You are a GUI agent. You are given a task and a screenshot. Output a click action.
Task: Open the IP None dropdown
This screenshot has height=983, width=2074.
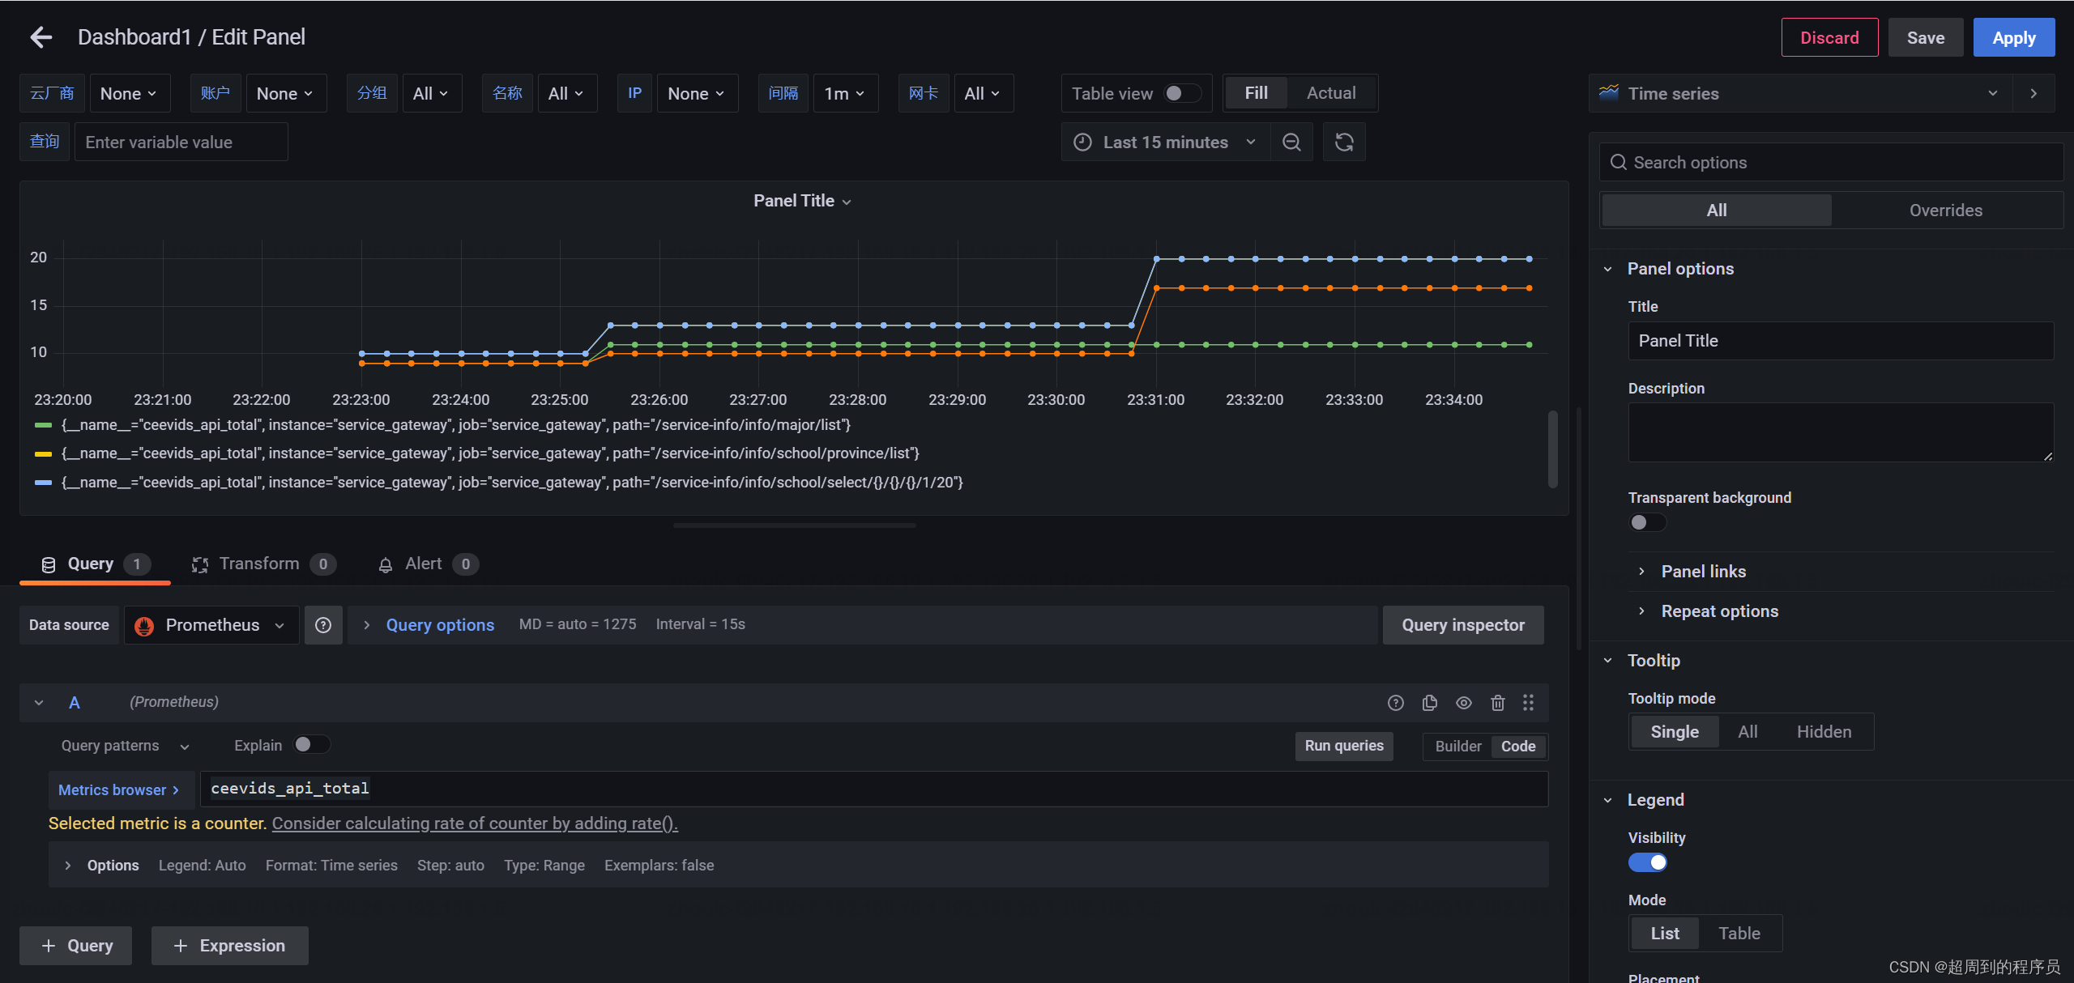point(697,94)
